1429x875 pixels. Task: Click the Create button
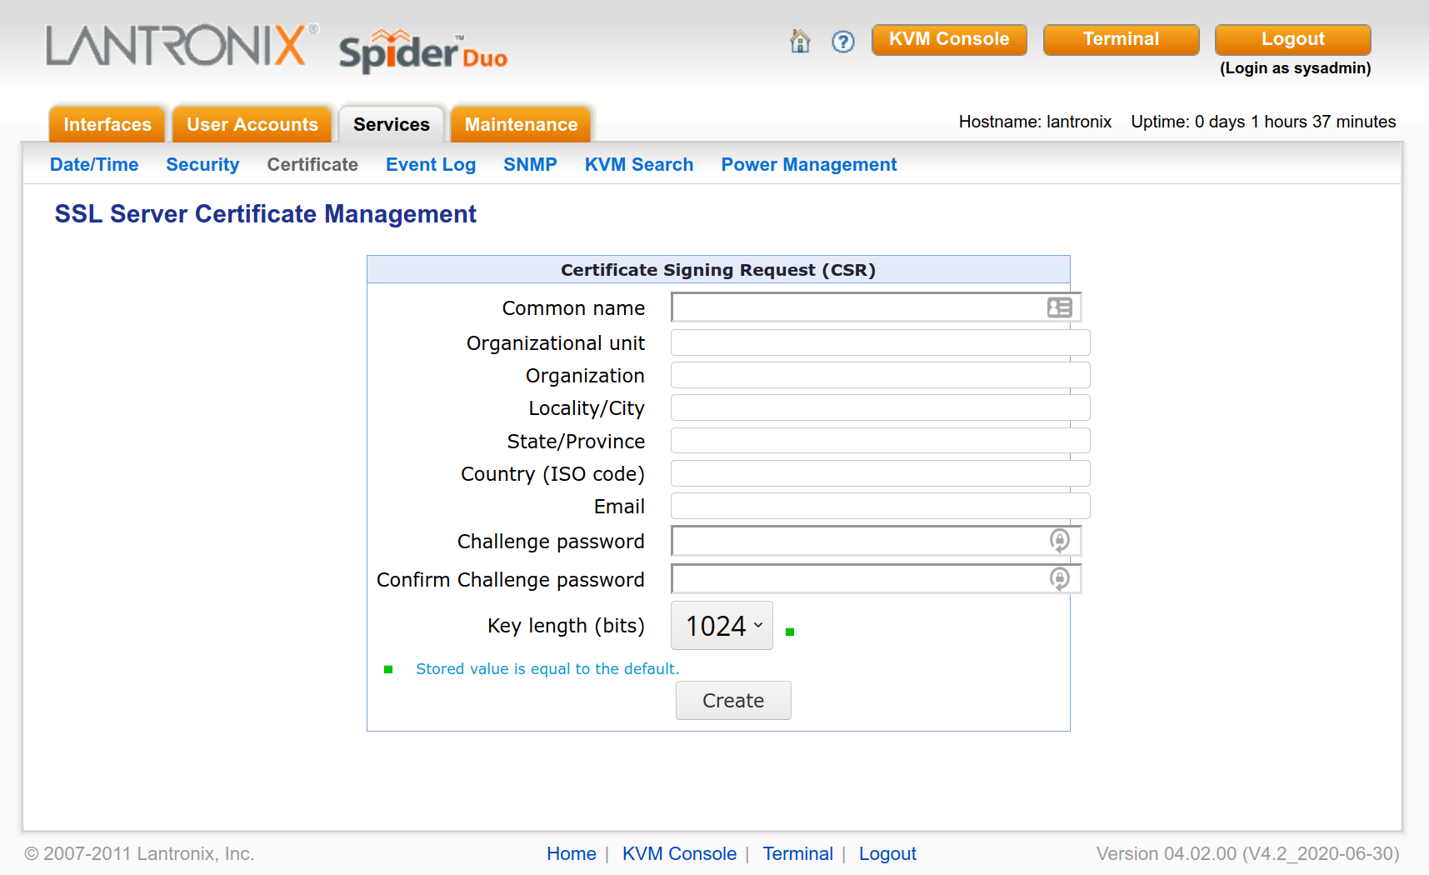(x=733, y=701)
